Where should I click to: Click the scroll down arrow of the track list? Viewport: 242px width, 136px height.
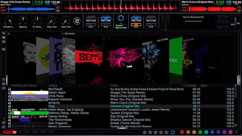click(235, 125)
